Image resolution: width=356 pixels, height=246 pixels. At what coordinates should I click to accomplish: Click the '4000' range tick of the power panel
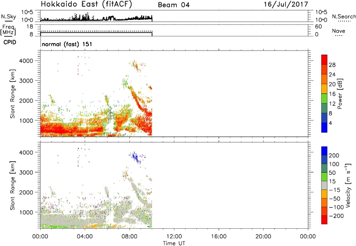(x=26, y=61)
